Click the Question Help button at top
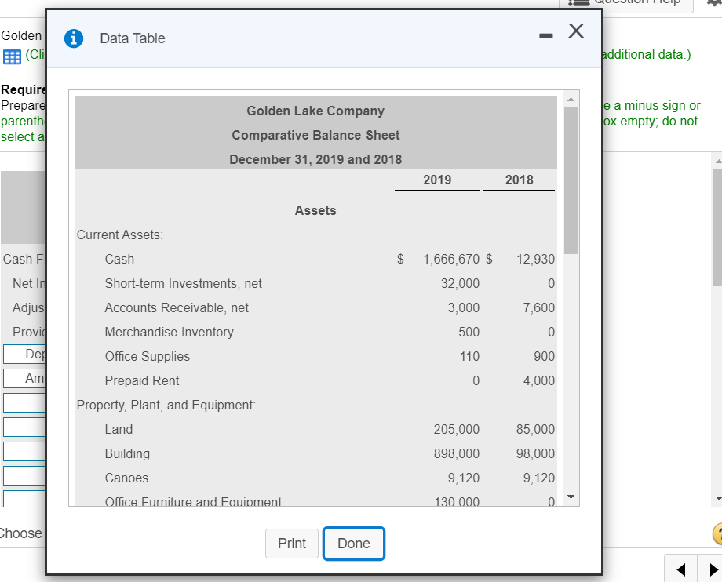This screenshot has width=722, height=582. pyautogui.click(x=625, y=4)
